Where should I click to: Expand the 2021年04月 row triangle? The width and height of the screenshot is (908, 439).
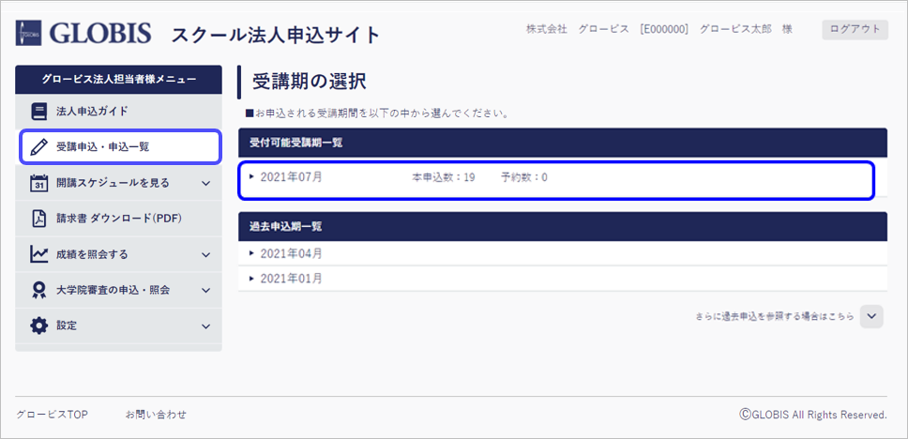pos(252,253)
